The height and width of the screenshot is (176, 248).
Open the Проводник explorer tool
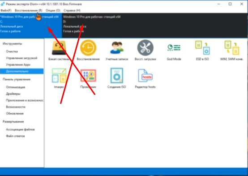[88, 78]
